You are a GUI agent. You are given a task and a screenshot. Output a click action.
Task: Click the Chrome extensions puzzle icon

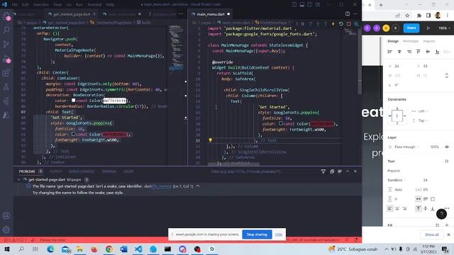click(x=419, y=16)
